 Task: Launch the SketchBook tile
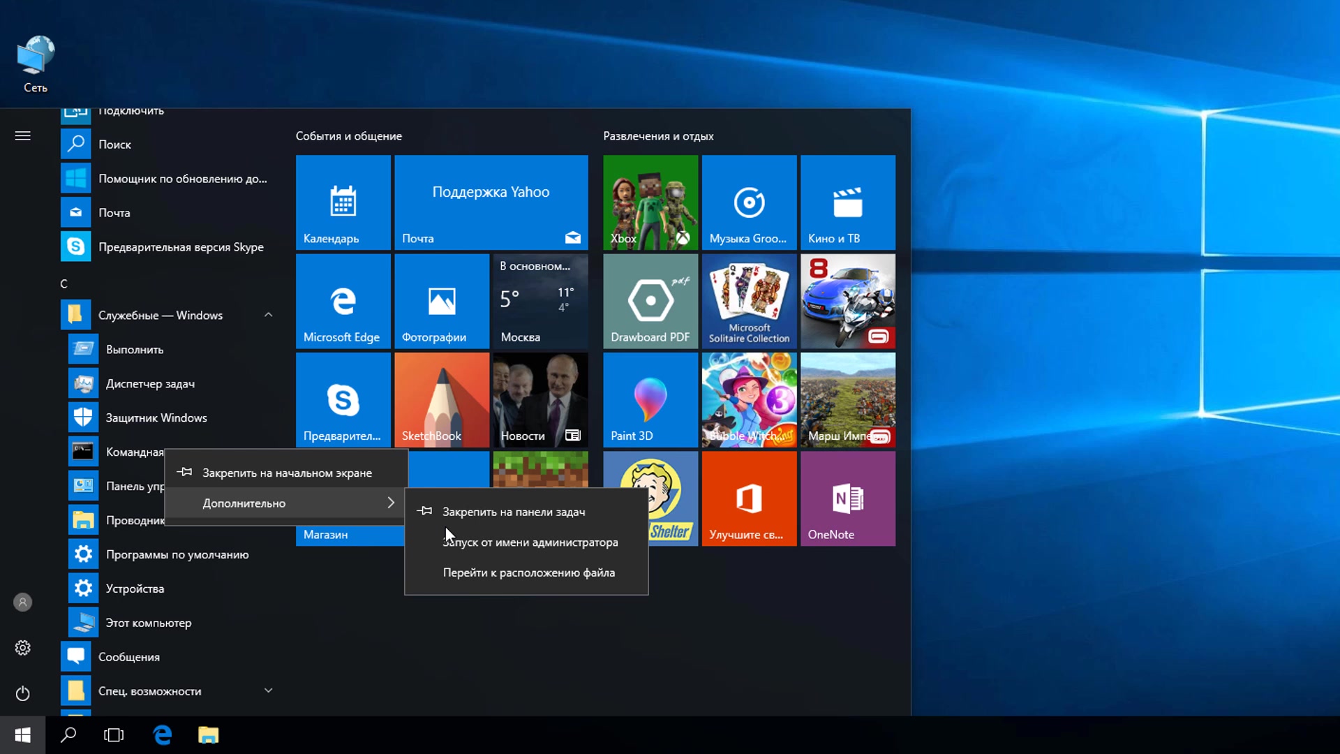click(x=441, y=399)
